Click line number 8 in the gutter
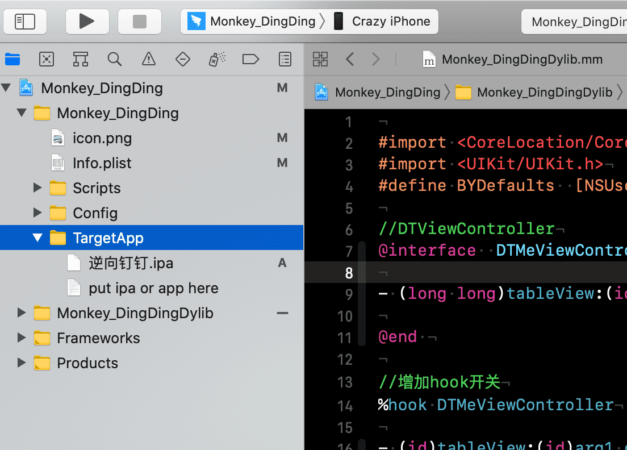The width and height of the screenshot is (627, 450). point(349,273)
